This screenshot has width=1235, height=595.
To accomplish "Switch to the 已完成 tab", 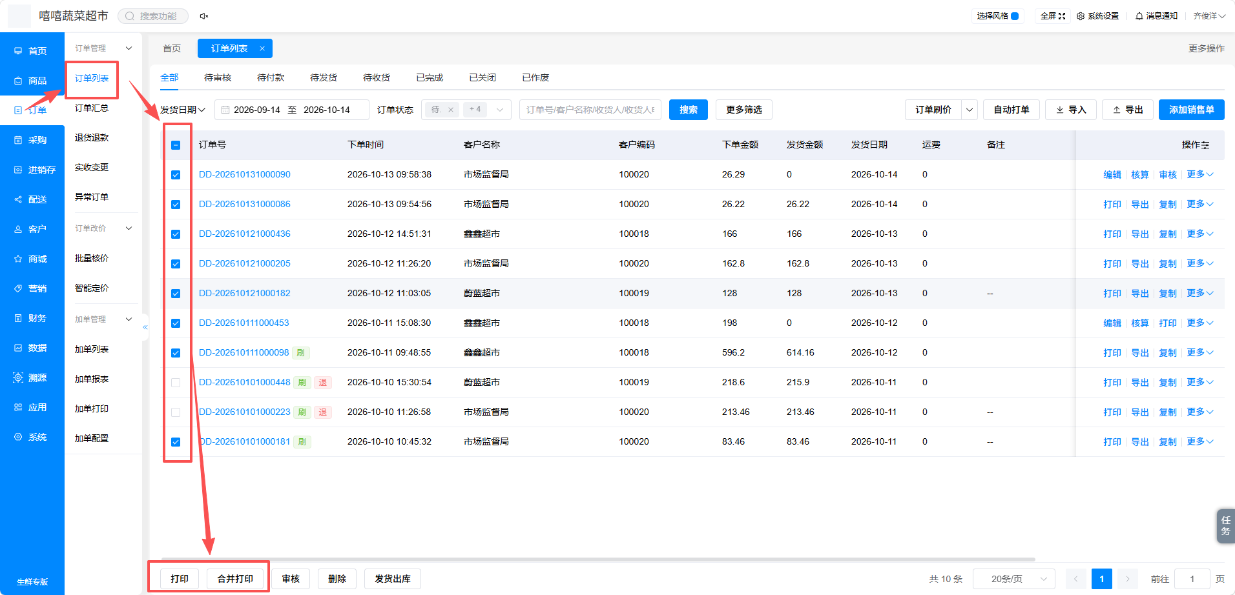I will 430,77.
